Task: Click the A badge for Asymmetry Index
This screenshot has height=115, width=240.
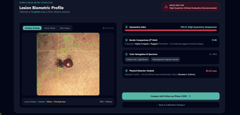Action: click(126, 27)
